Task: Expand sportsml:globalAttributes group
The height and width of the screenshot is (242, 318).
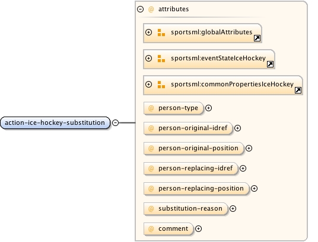Action: [149, 33]
